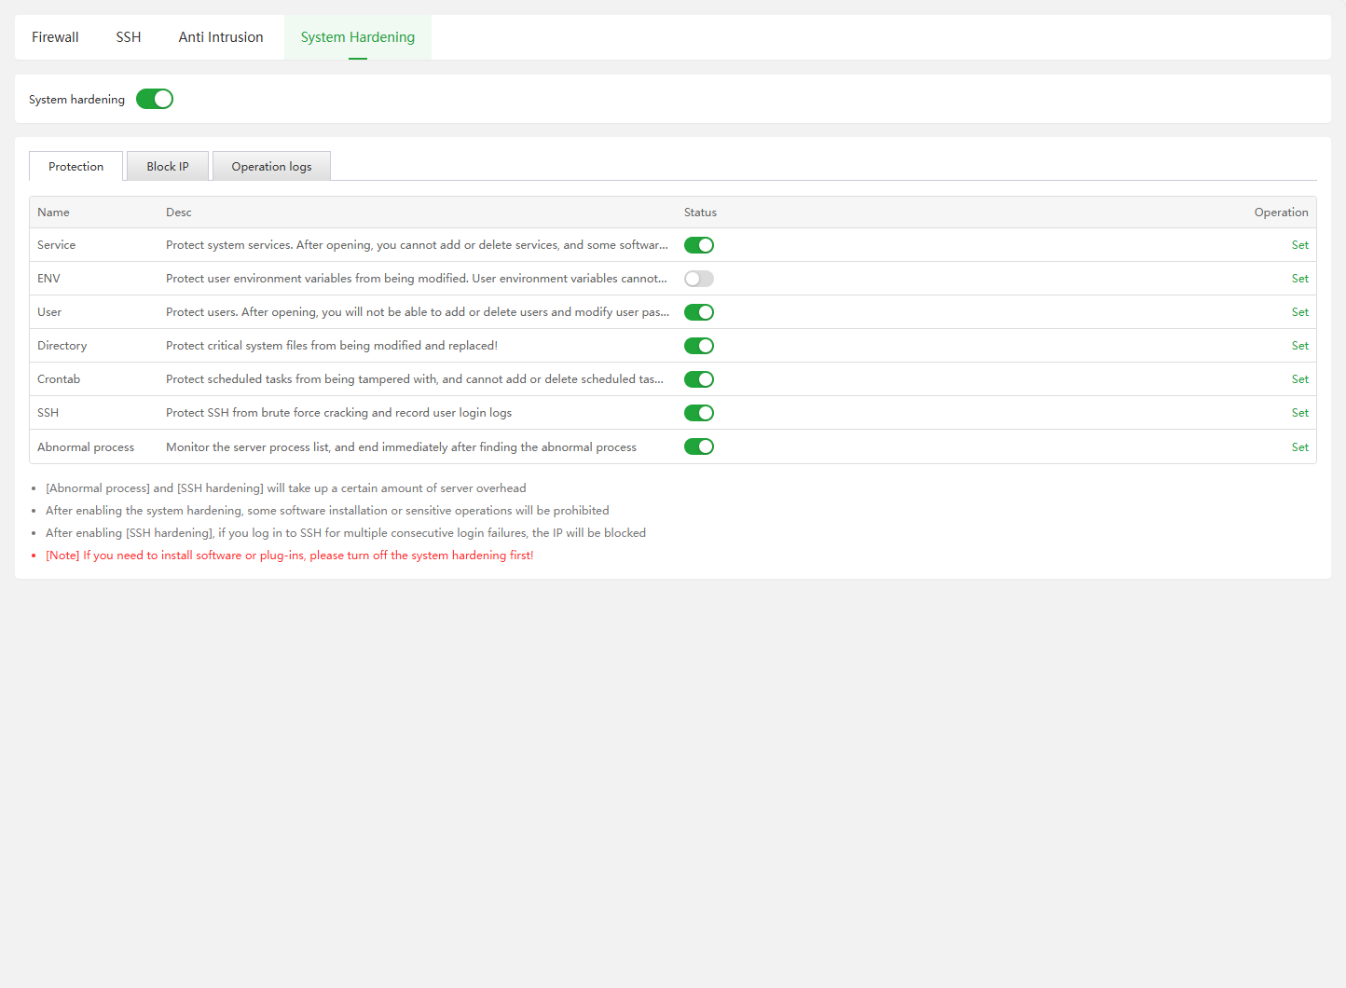This screenshot has height=988, width=1346.
Task: Turn off User protection toggle
Action: [698, 312]
